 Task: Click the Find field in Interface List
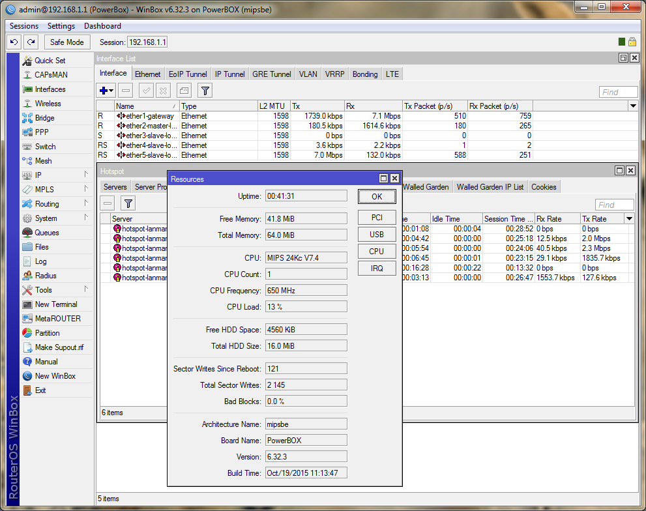click(617, 92)
